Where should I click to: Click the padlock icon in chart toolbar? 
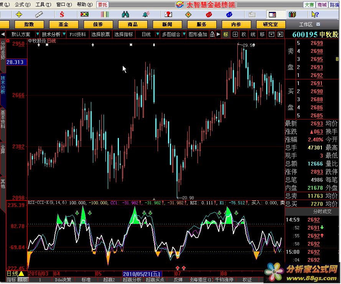pyautogui.click(x=212, y=34)
